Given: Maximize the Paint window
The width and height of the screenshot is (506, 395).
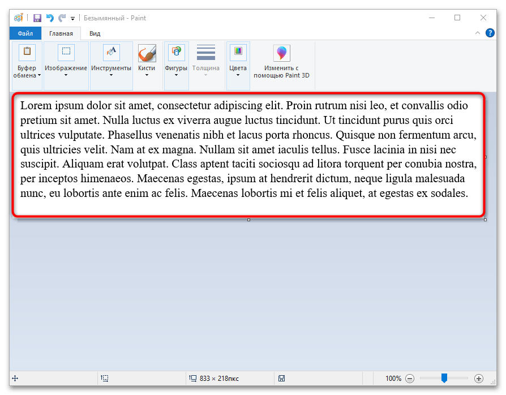Looking at the screenshot, I should tap(457, 18).
